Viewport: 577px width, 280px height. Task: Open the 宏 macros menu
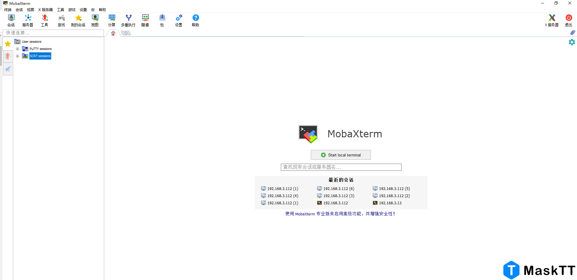(x=93, y=10)
